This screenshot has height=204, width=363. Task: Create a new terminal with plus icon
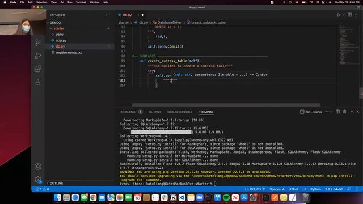coord(327,112)
